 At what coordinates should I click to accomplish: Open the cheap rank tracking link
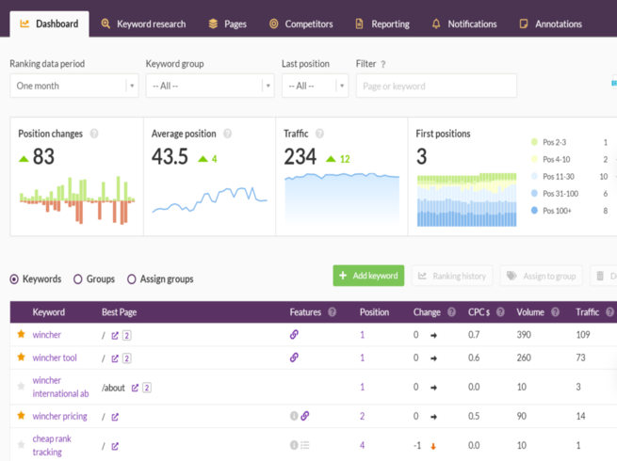pyautogui.click(x=52, y=445)
